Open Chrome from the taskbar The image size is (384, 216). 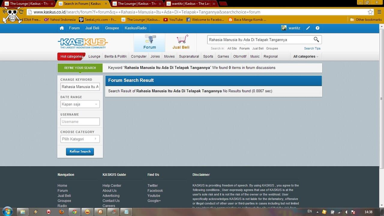[x=74, y=212]
